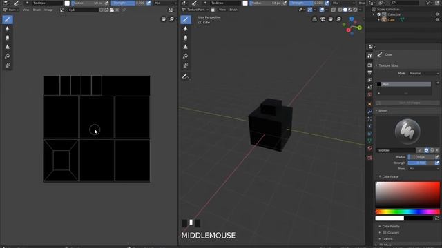Hide the Cube object with its eye icon

point(437,20)
